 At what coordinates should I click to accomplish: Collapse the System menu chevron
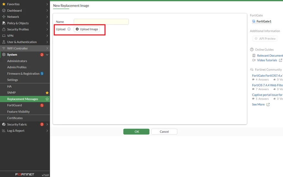47,55
